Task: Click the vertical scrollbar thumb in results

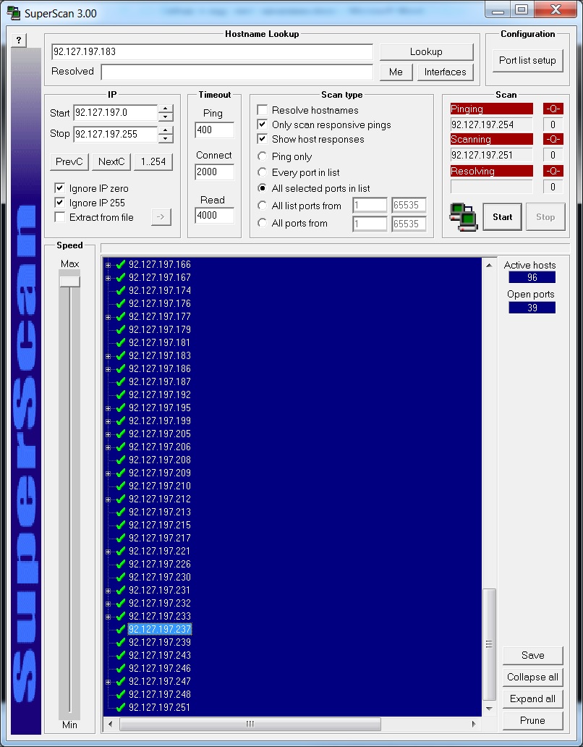Action: [x=489, y=644]
